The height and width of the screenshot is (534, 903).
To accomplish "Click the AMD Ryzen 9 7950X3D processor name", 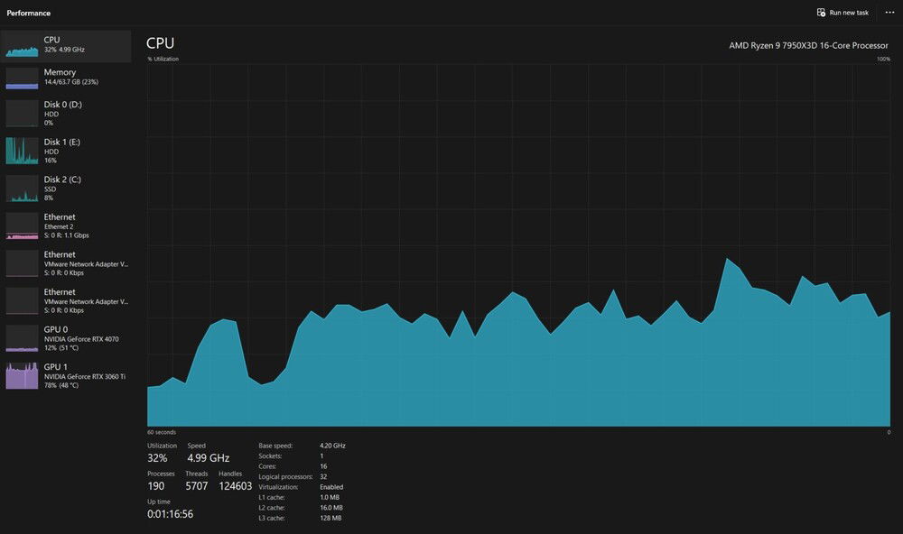I will coord(808,45).
